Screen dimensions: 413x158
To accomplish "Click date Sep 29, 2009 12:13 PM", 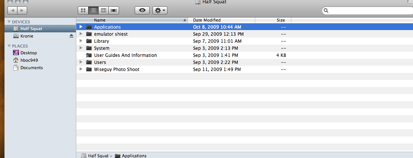I will coord(218,34).
